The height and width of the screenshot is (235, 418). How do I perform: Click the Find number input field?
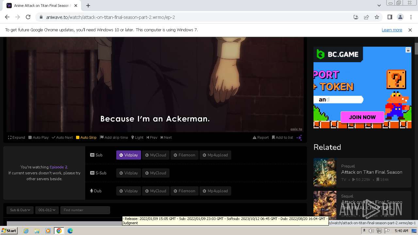click(85, 210)
